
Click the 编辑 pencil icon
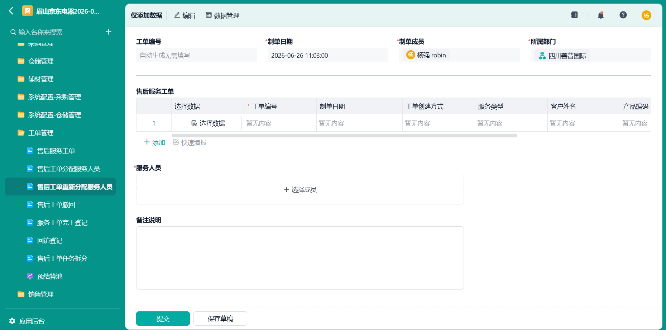pyautogui.click(x=177, y=15)
